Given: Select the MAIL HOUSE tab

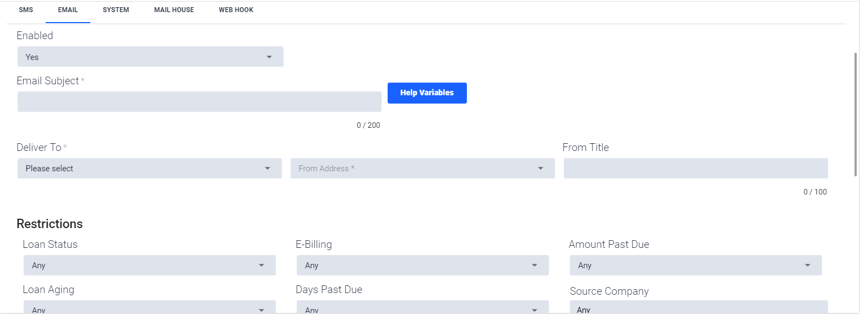Looking at the screenshot, I should click(174, 10).
